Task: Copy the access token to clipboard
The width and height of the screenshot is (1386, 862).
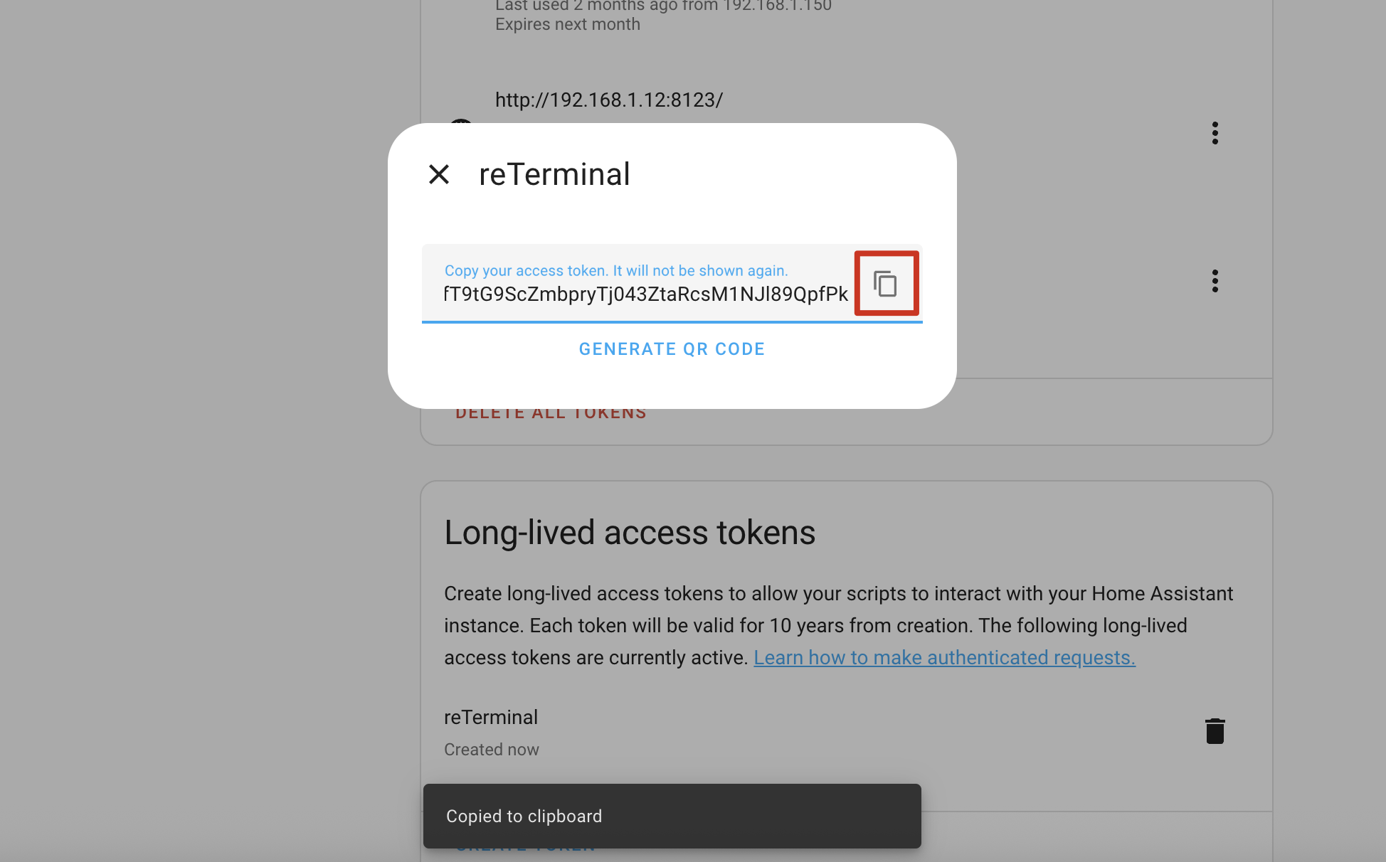Action: pyautogui.click(x=886, y=283)
